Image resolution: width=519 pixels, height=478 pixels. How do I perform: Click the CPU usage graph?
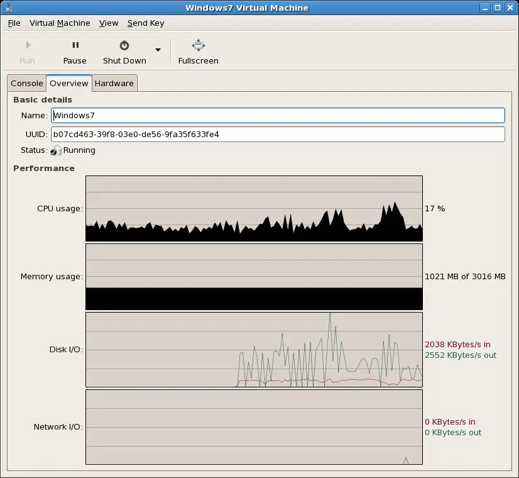(254, 208)
